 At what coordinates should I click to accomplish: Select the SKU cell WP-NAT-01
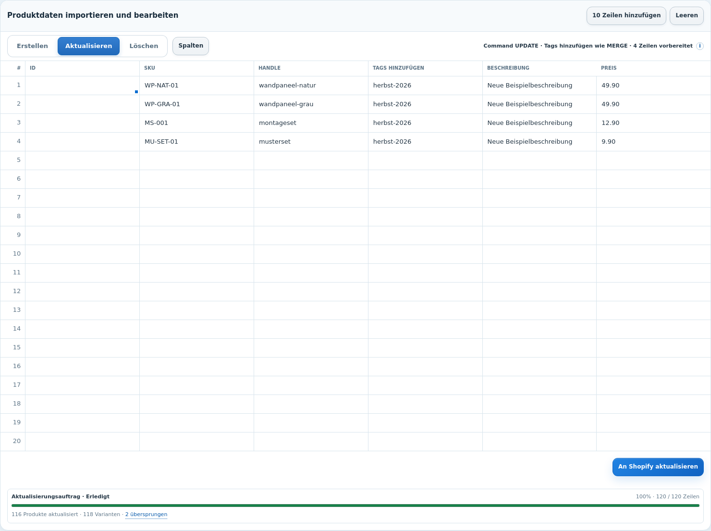pyautogui.click(x=196, y=86)
